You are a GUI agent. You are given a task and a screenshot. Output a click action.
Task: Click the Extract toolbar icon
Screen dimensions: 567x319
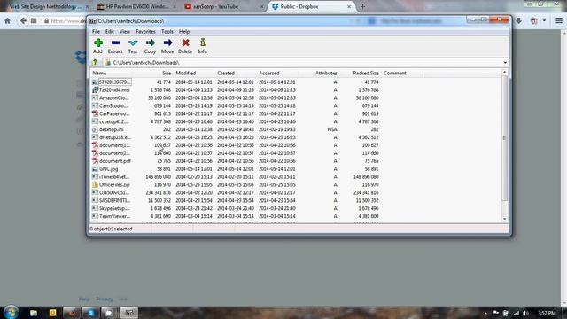(x=115, y=46)
